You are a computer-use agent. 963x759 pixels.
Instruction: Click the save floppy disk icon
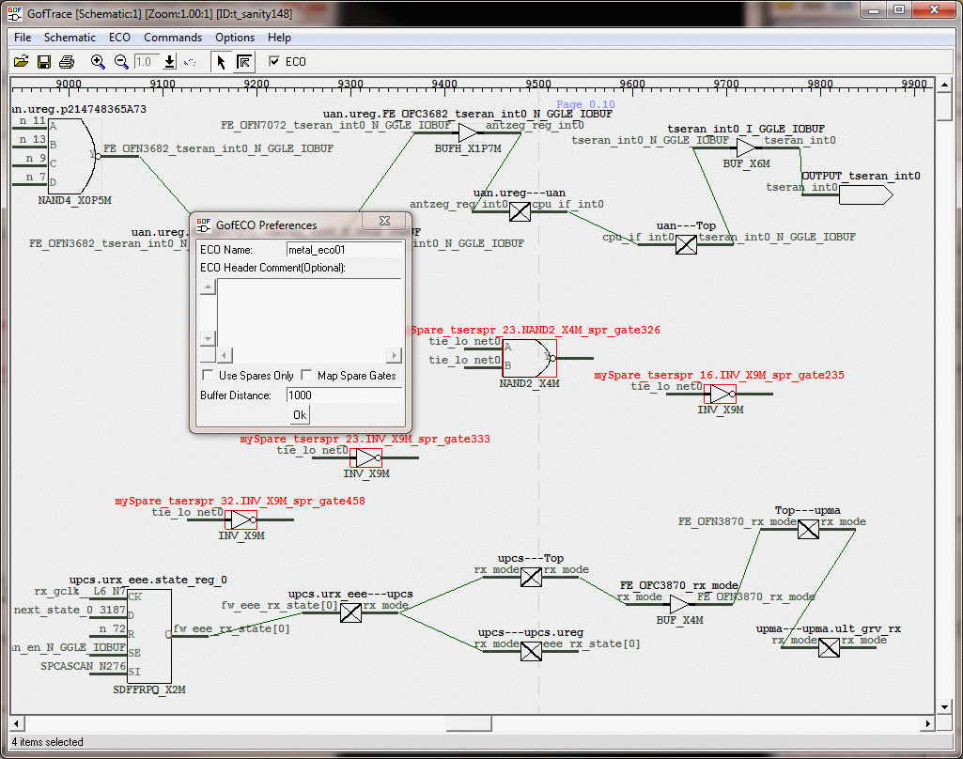43,62
